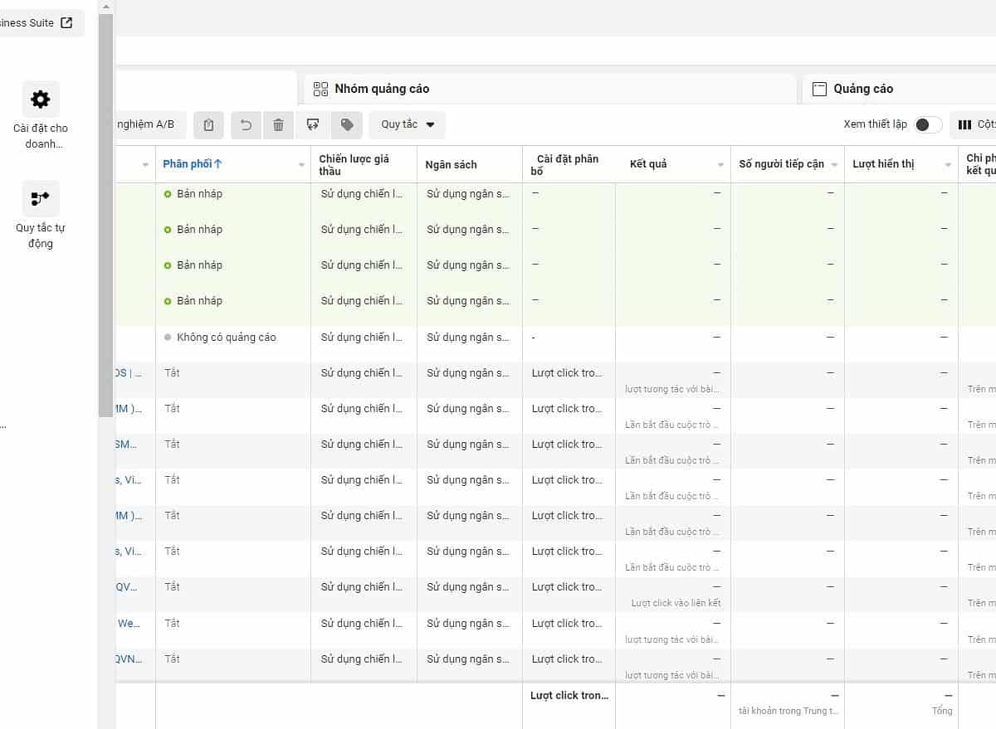The height and width of the screenshot is (729, 996).
Task: Open the Quy tắc dropdown
Action: 408,125
